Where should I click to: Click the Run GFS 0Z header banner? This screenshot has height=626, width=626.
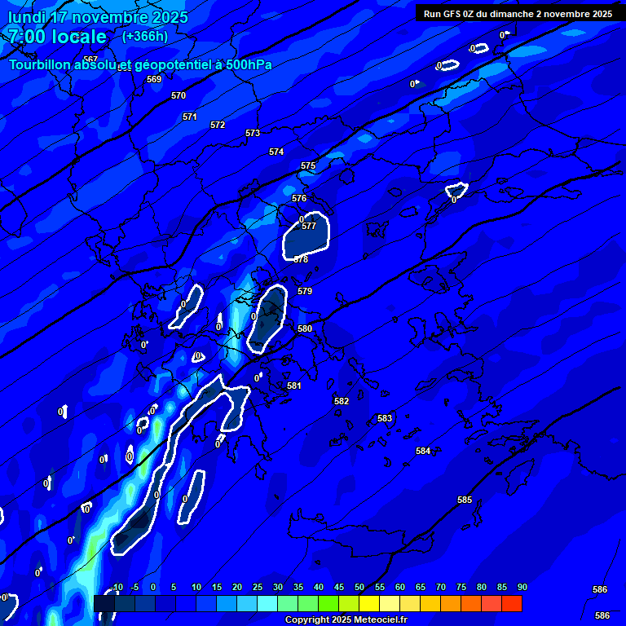pyautogui.click(x=518, y=14)
